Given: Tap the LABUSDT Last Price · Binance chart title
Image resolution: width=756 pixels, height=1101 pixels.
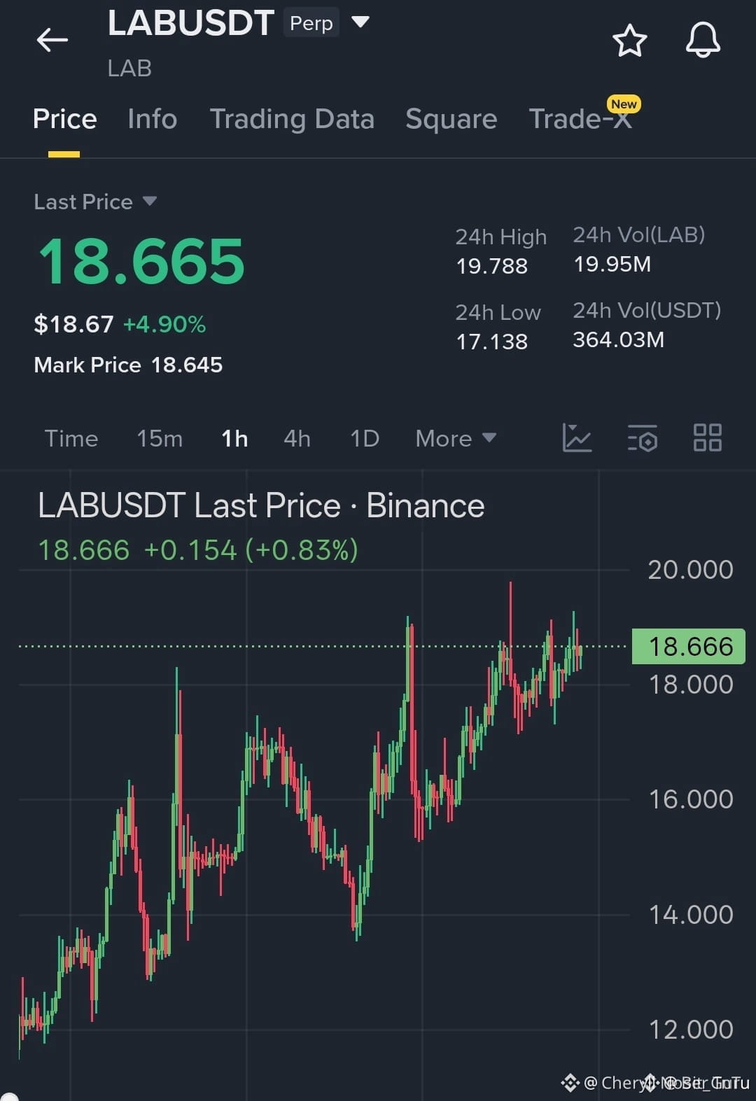Looking at the screenshot, I should (261, 505).
